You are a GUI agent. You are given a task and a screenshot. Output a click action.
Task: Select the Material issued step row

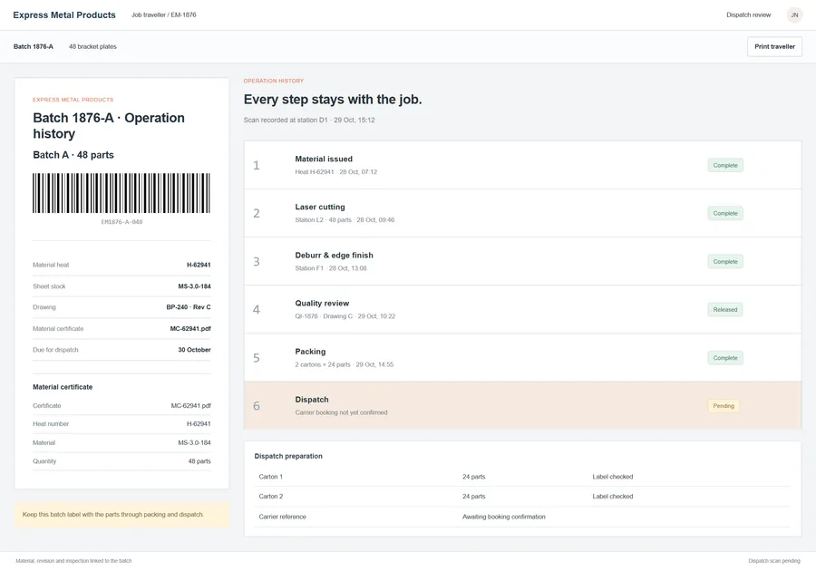coord(522,165)
